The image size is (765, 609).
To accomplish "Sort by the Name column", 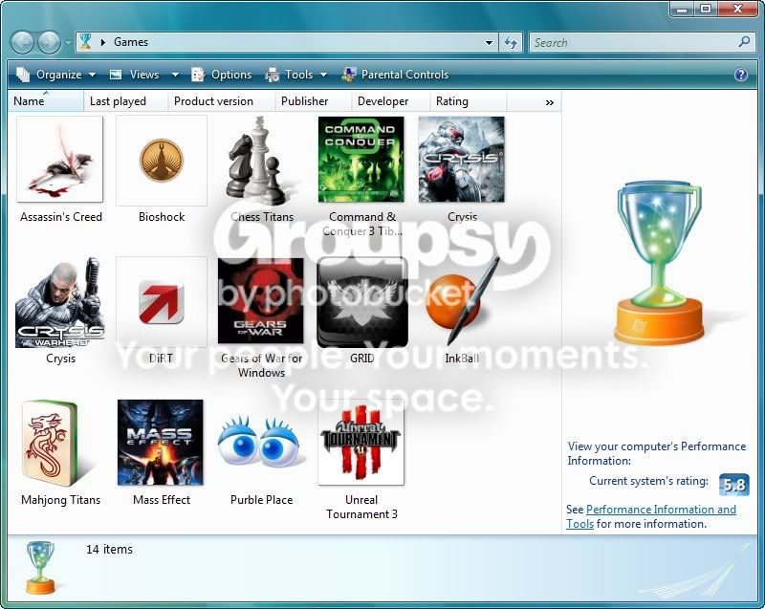I will pyautogui.click(x=46, y=101).
